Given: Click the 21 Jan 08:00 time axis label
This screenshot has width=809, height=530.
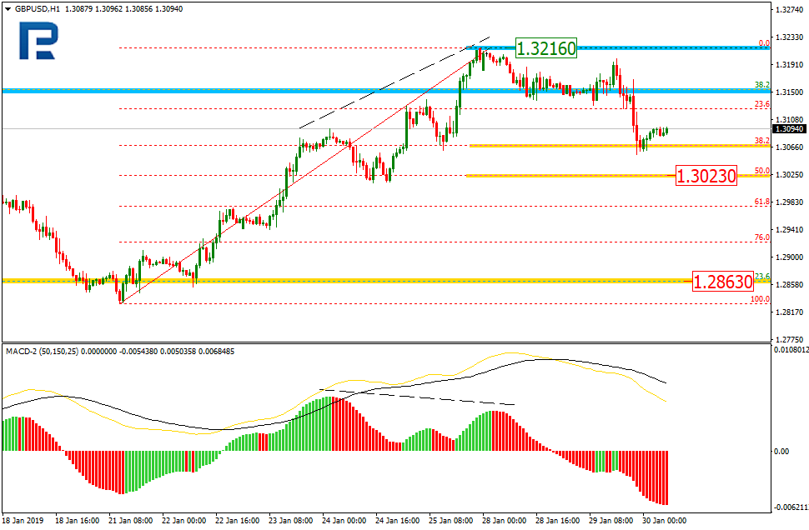Looking at the screenshot, I should [x=131, y=521].
